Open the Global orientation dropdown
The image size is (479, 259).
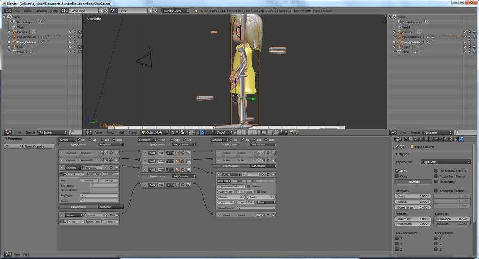(x=224, y=132)
